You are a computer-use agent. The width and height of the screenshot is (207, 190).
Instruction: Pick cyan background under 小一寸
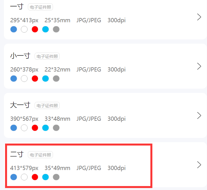[46, 79]
